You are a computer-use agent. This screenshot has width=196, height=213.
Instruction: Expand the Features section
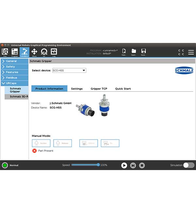pyautogui.click(x=15, y=72)
